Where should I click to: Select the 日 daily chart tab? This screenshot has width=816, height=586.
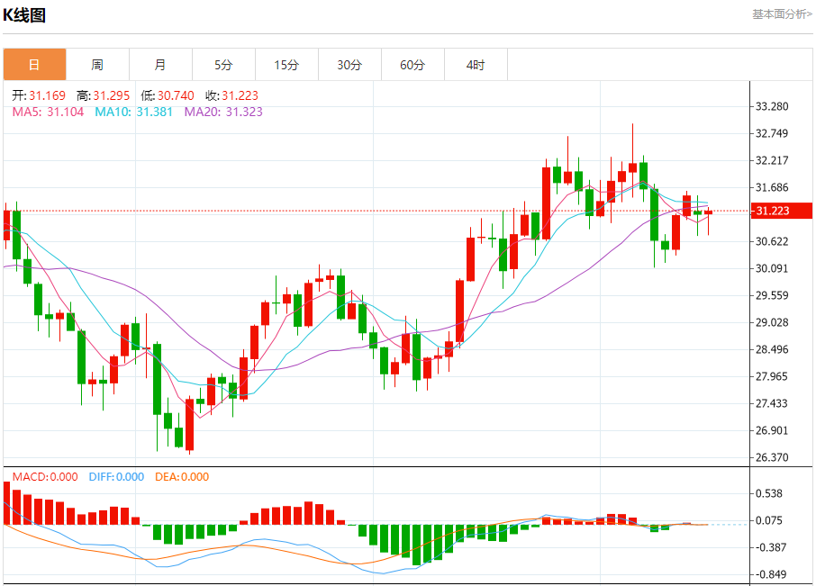click(35, 65)
